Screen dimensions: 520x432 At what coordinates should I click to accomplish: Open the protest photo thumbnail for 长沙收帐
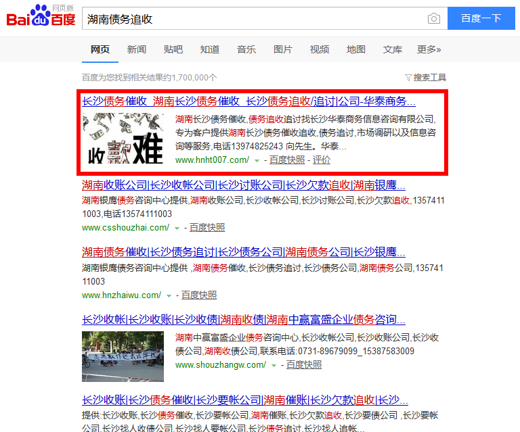(x=123, y=356)
